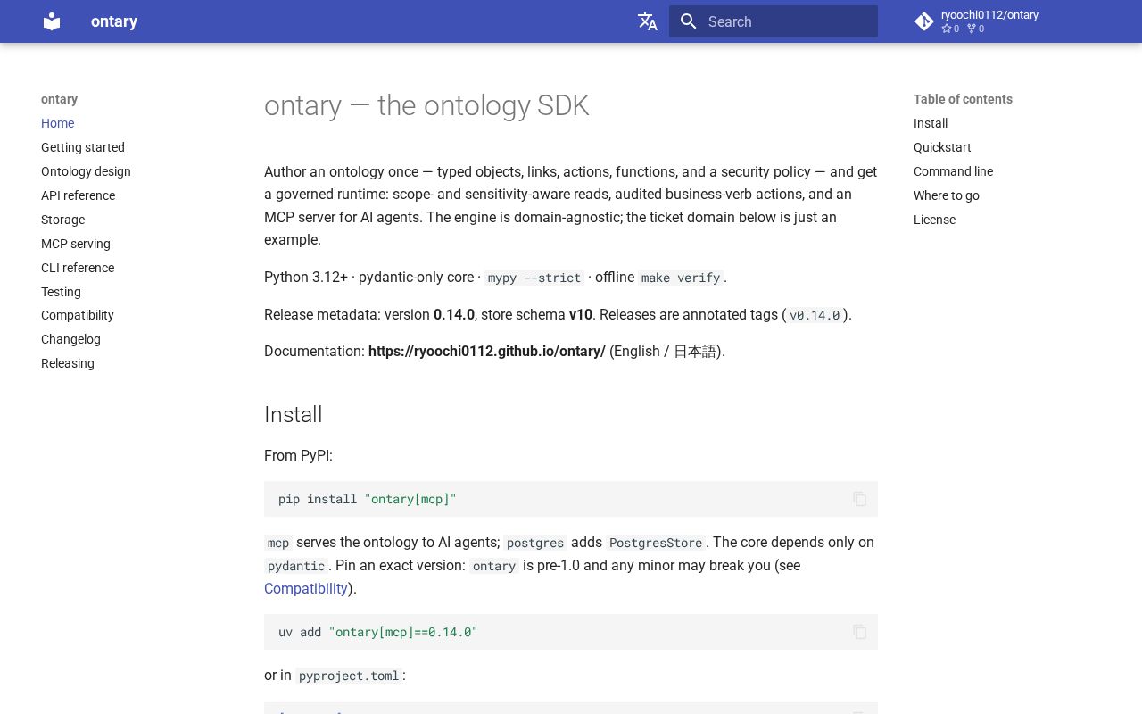Click the 'ontary — the ontology SDK' heading
The height and width of the screenshot is (714, 1142).
click(x=426, y=105)
